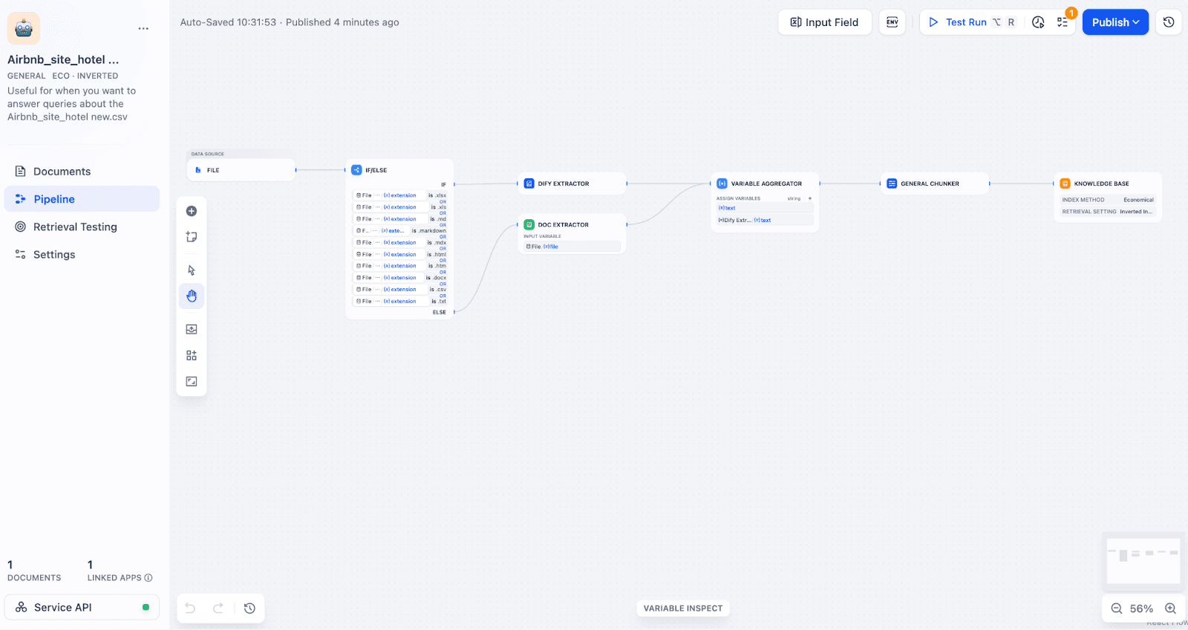Viewport: 1188px width, 630px height.
Task: Click the add node plus icon
Action: (x=192, y=211)
